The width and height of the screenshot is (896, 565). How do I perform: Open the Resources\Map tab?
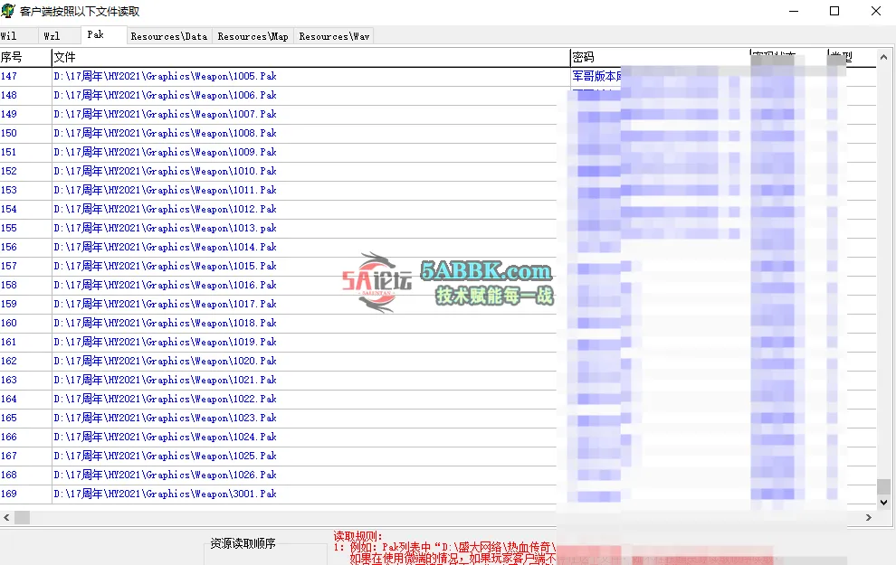coord(253,36)
